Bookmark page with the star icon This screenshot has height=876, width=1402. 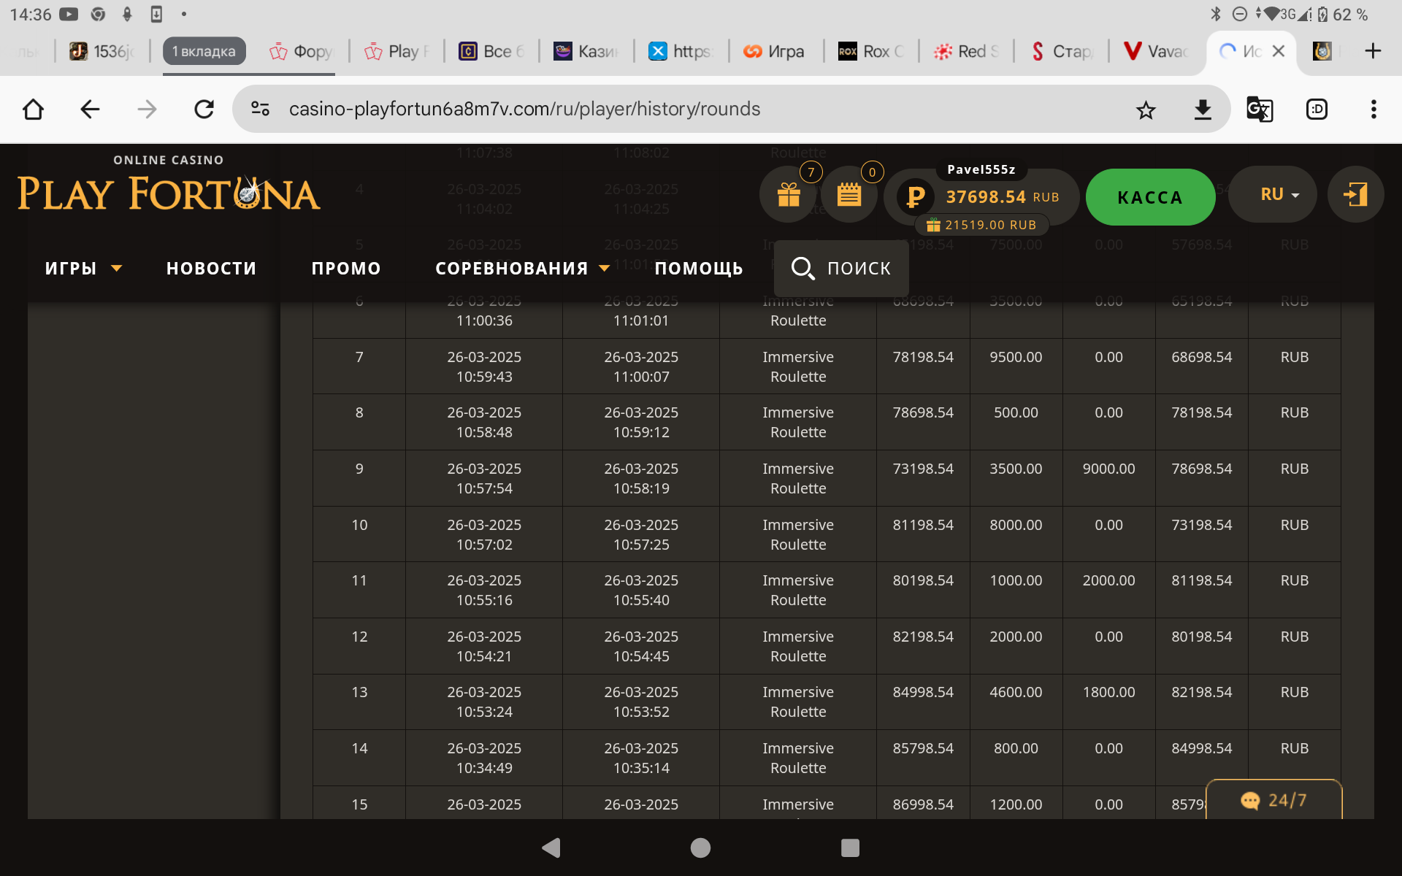(x=1146, y=109)
